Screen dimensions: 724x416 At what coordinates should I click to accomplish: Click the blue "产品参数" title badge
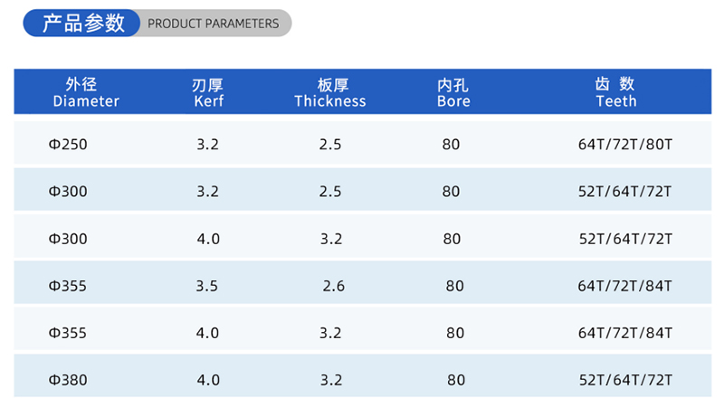(x=83, y=24)
